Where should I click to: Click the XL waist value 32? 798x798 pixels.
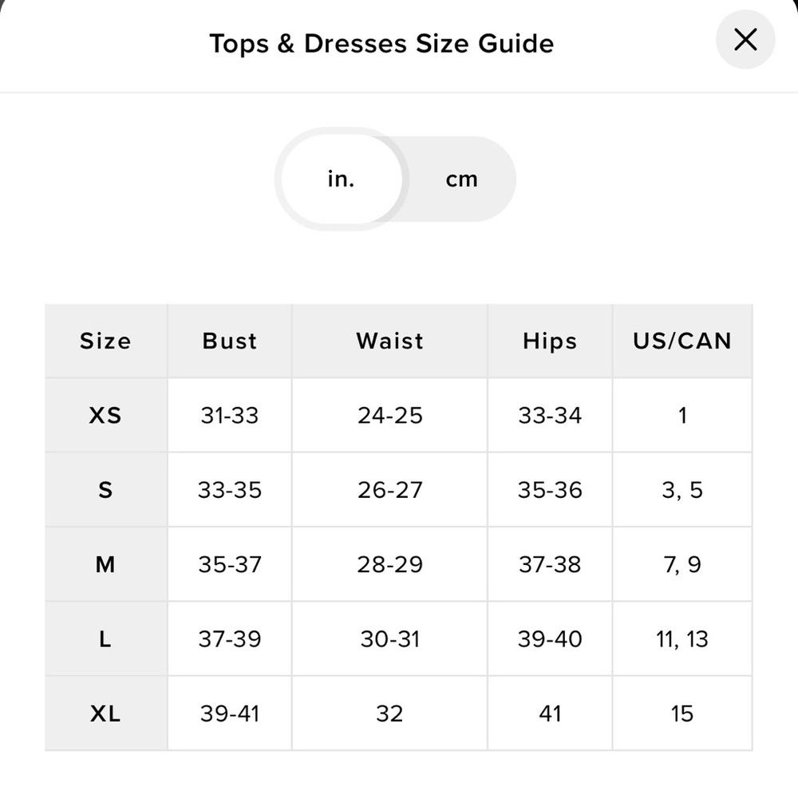tap(389, 713)
